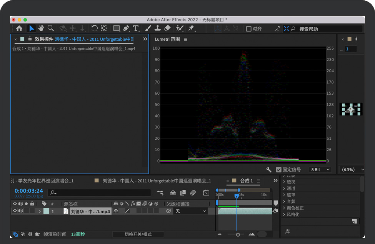Click the 切换开关/模式 button
This screenshot has height=244, width=375.
pos(138,234)
